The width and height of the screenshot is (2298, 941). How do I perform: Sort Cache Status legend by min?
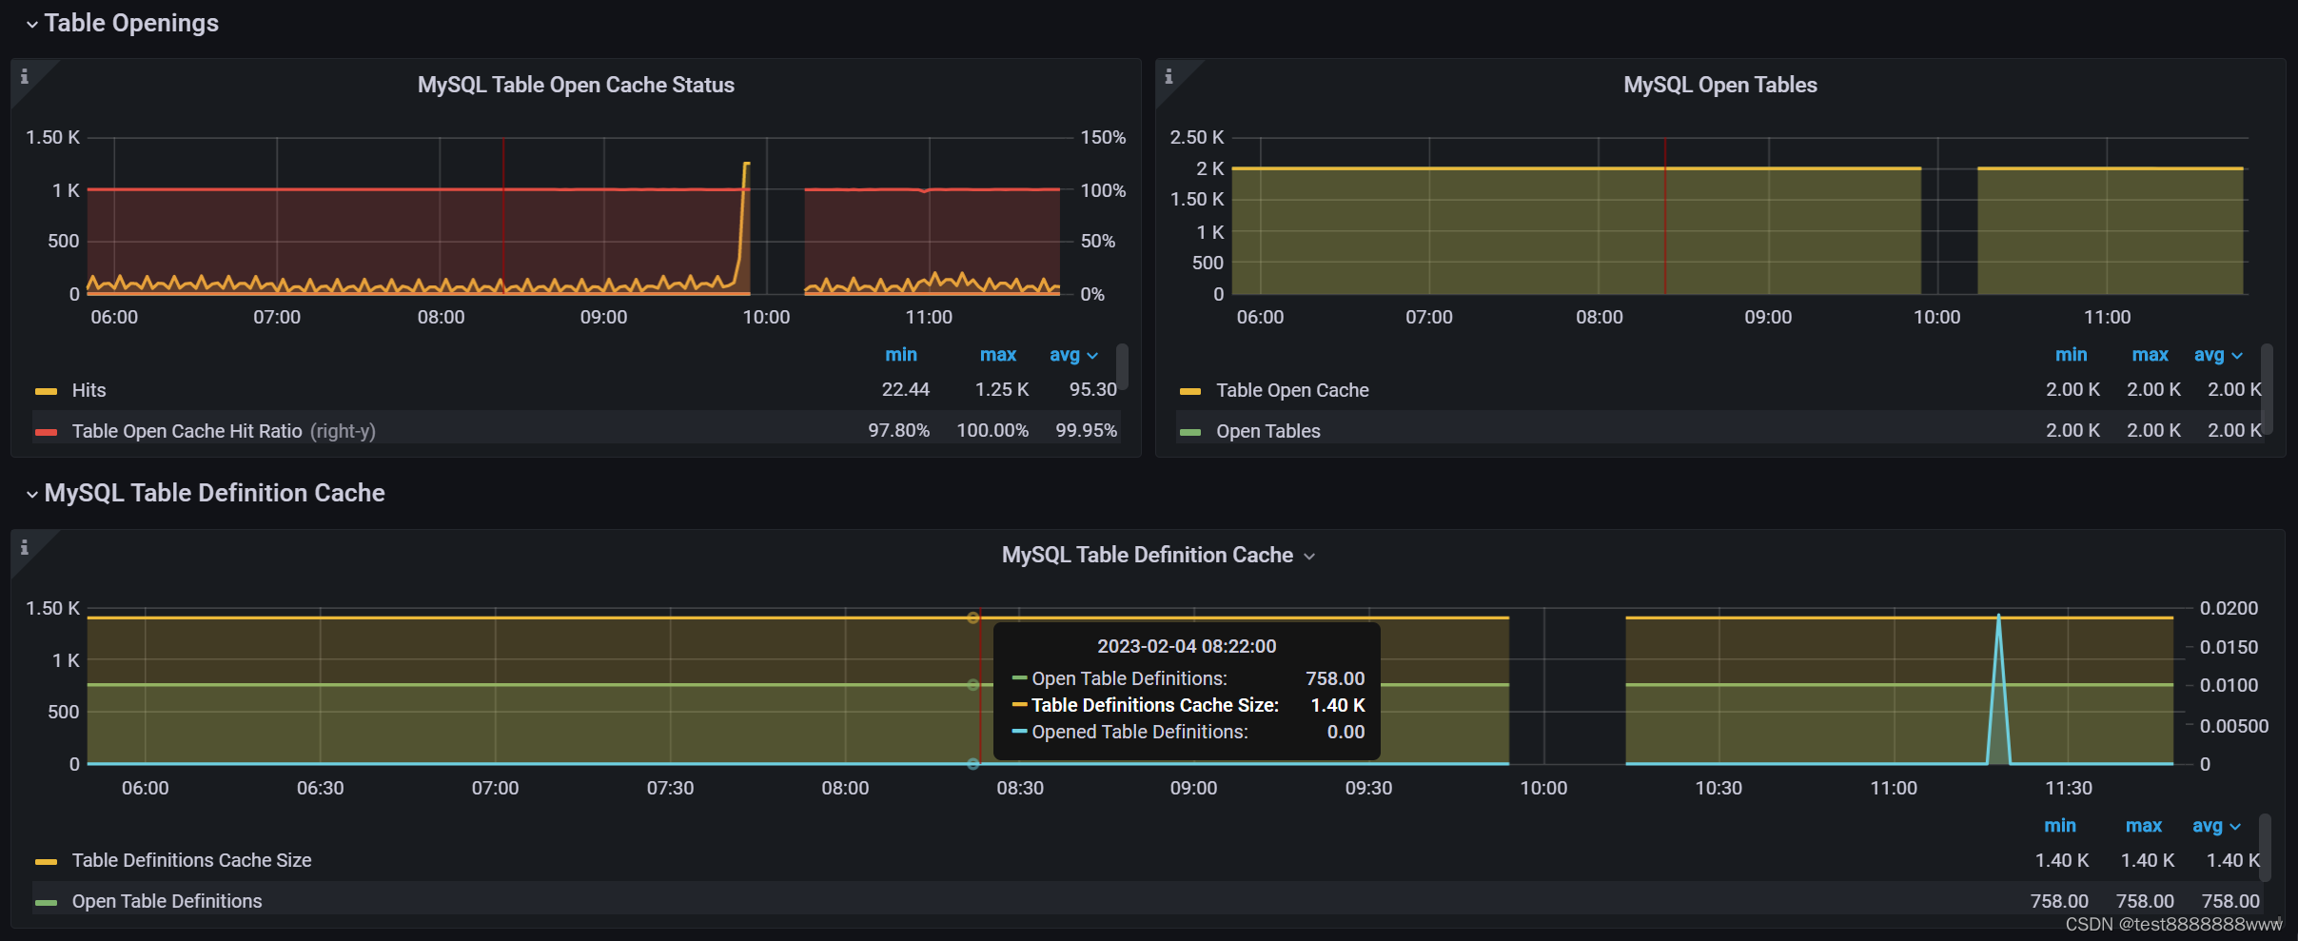(x=901, y=355)
